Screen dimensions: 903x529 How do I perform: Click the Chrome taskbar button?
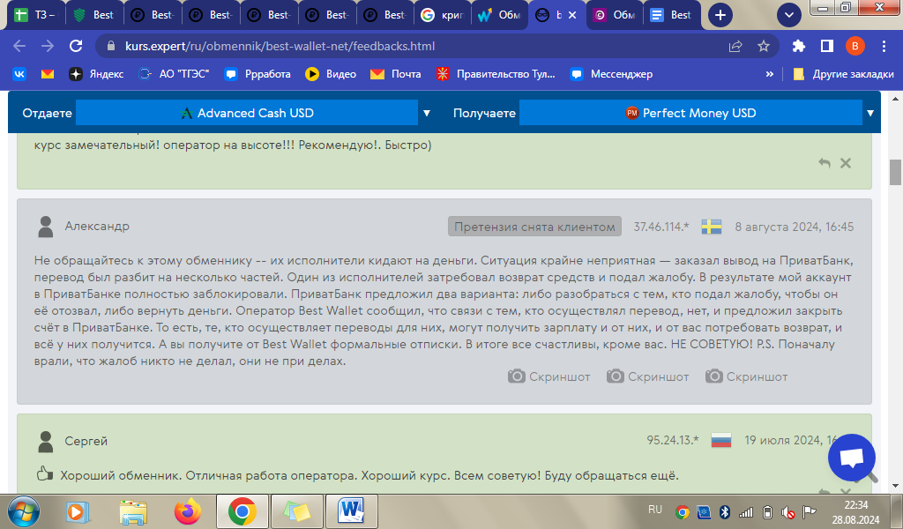[243, 511]
